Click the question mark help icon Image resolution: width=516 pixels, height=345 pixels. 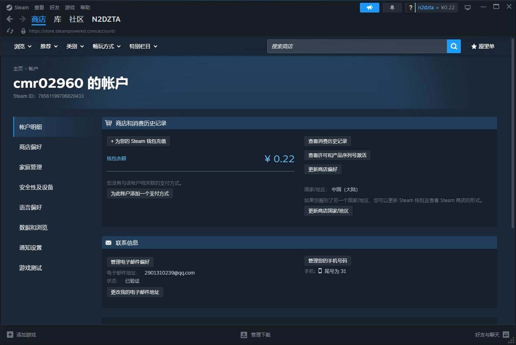pos(411,8)
